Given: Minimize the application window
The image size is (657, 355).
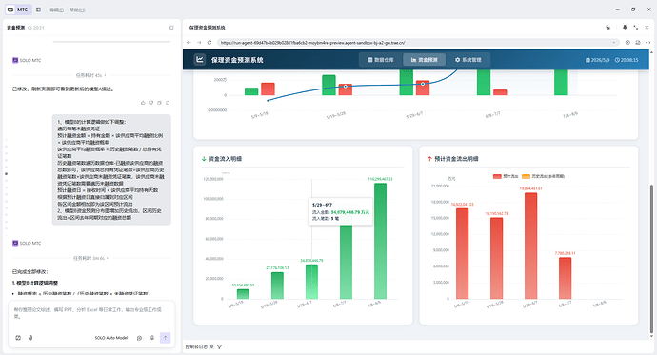Looking at the screenshot, I should [618, 10].
